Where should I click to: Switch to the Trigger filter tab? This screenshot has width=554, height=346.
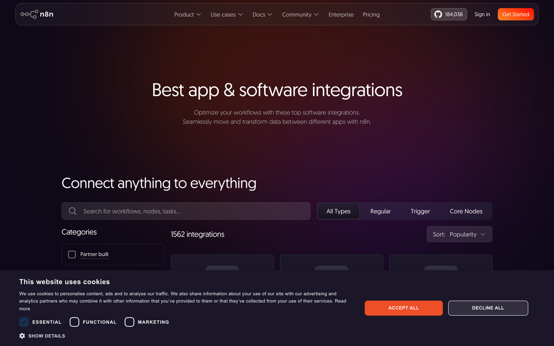(x=420, y=211)
